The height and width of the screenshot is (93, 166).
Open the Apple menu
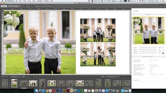[x=2, y=1]
